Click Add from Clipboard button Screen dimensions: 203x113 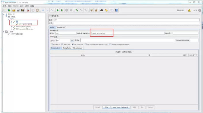click(120, 107)
